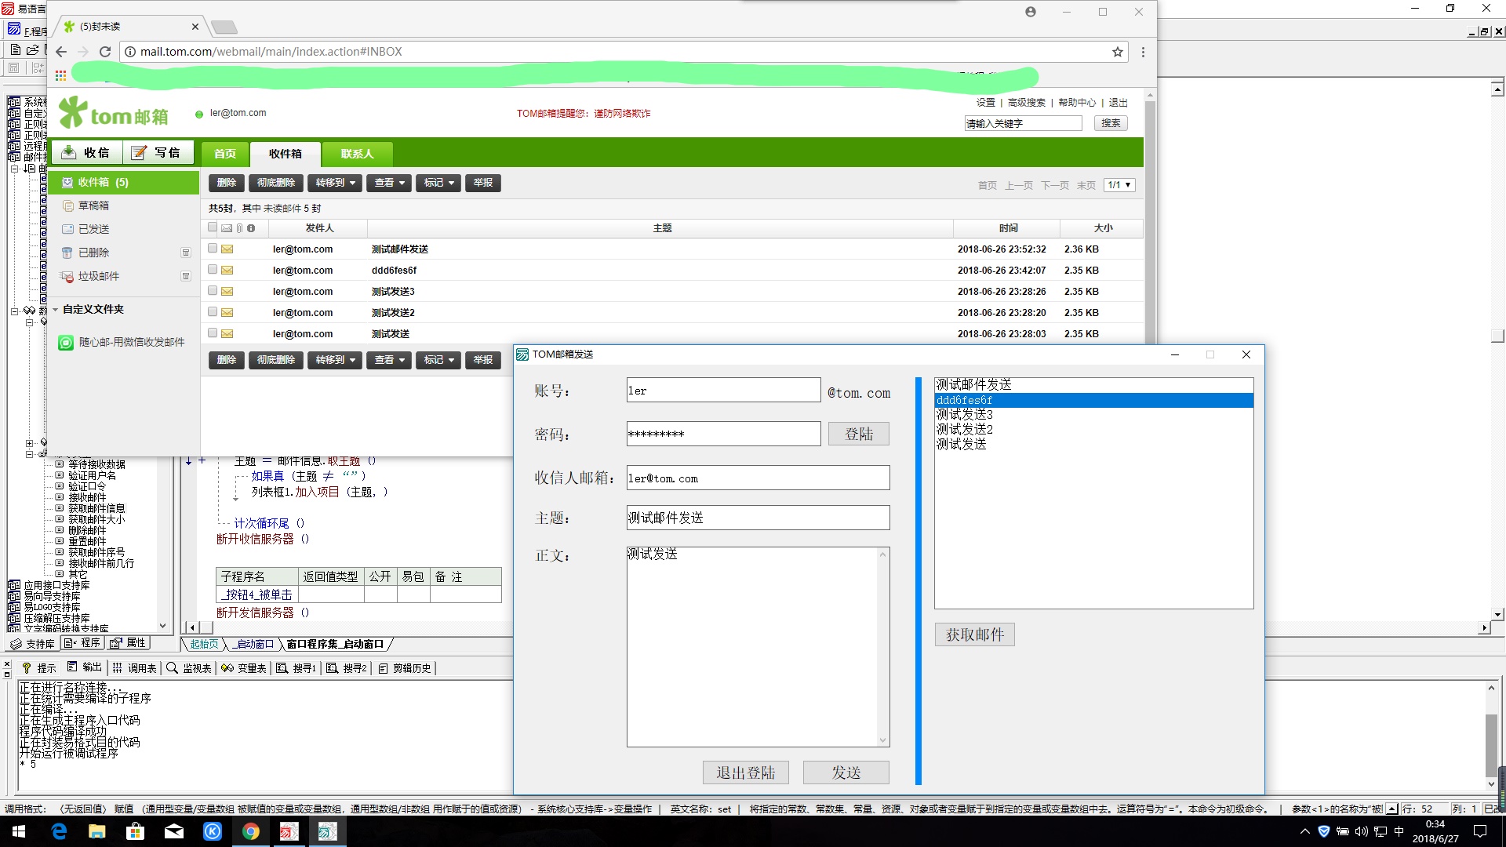Open Windows Start menu
Viewport: 1506px width, 847px height.
(x=19, y=831)
